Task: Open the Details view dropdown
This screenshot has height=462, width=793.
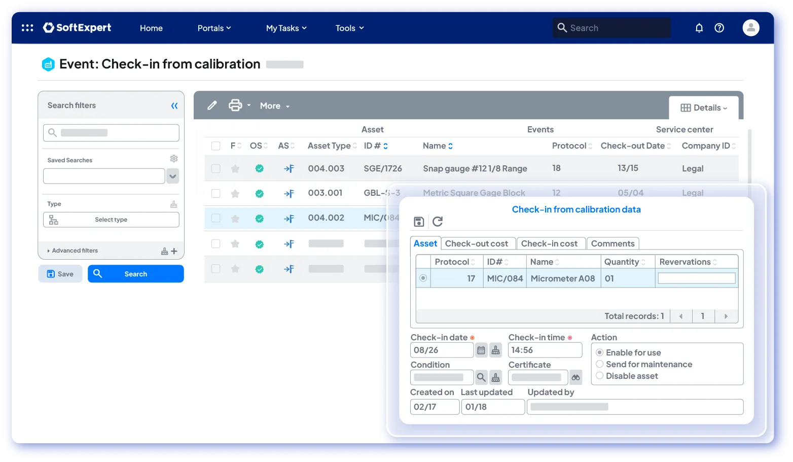Action: (x=704, y=108)
